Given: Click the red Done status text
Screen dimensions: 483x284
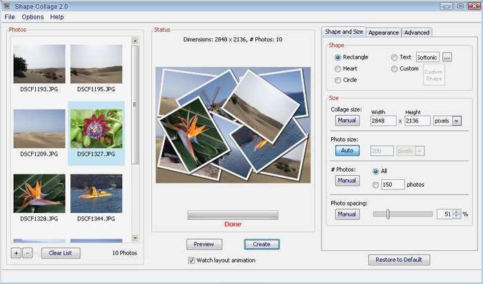Looking at the screenshot, I should pos(233,224).
